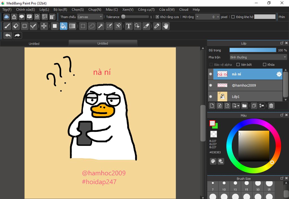
Task: Click the Độ trong opacity bar
Action: point(253,50)
